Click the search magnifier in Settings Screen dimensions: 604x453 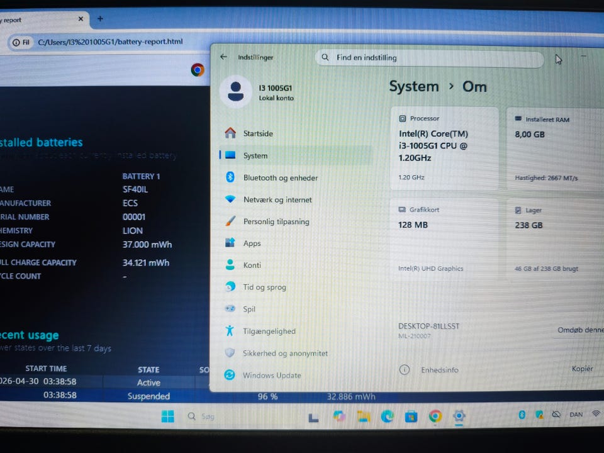pos(325,57)
